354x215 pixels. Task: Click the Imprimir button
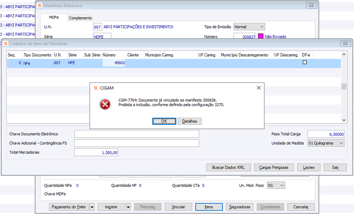point(112,207)
